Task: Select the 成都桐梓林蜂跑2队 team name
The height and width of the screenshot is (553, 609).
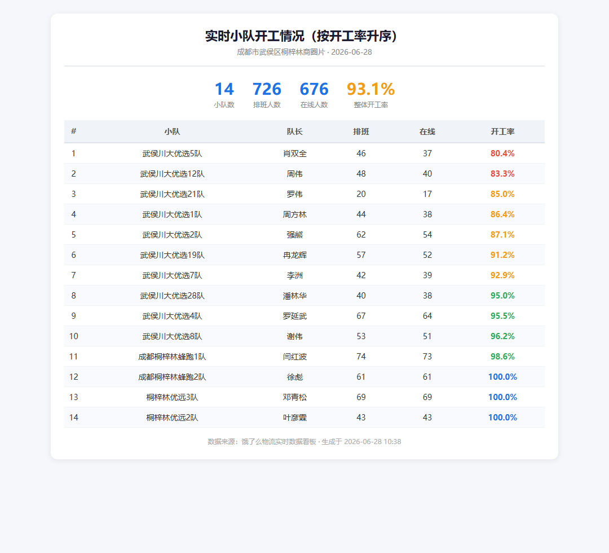Action: click(x=172, y=377)
